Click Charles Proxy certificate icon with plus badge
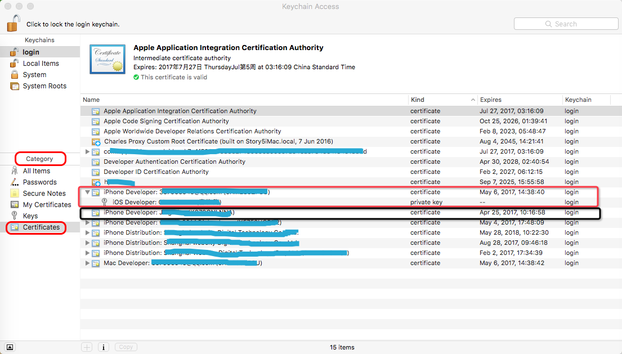The height and width of the screenshot is (354, 622). (96, 142)
